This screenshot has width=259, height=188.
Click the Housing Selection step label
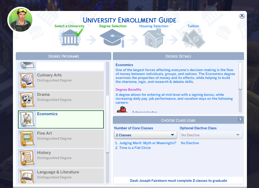tap(154, 26)
